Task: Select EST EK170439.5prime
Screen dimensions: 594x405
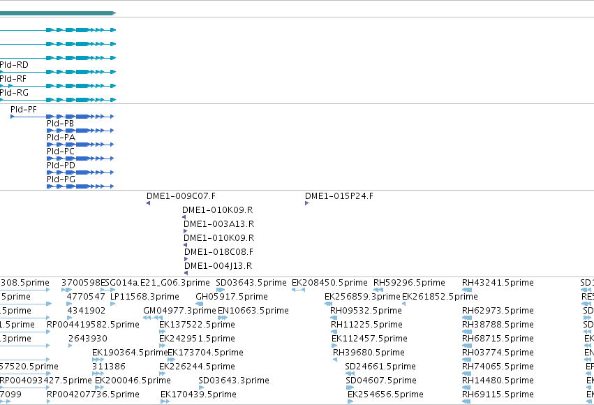Action: 198,395
